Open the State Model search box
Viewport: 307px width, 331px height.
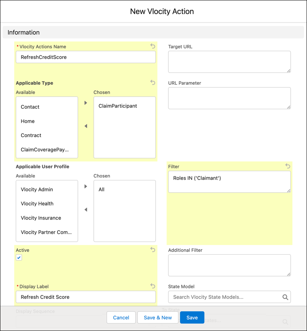click(x=229, y=297)
